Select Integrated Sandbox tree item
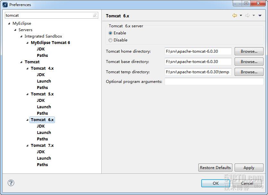268x195 pixels. [x=43, y=36]
